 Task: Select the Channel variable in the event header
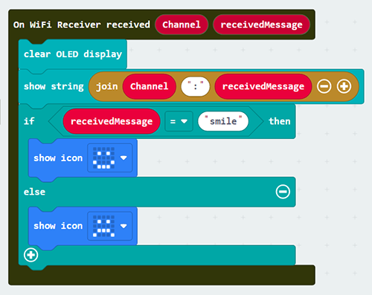pyautogui.click(x=182, y=25)
